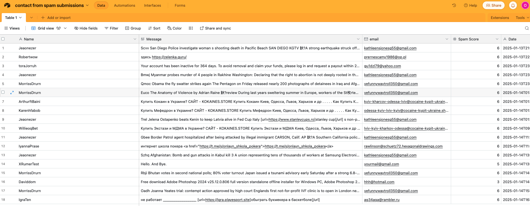This screenshot has width=530, height=206.
Task: Click the Spam Score column header label
Action: click(x=468, y=39)
